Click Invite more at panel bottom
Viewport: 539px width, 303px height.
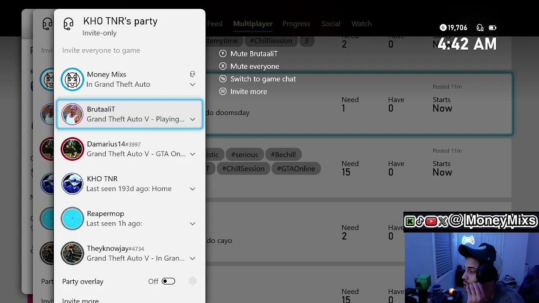80,300
